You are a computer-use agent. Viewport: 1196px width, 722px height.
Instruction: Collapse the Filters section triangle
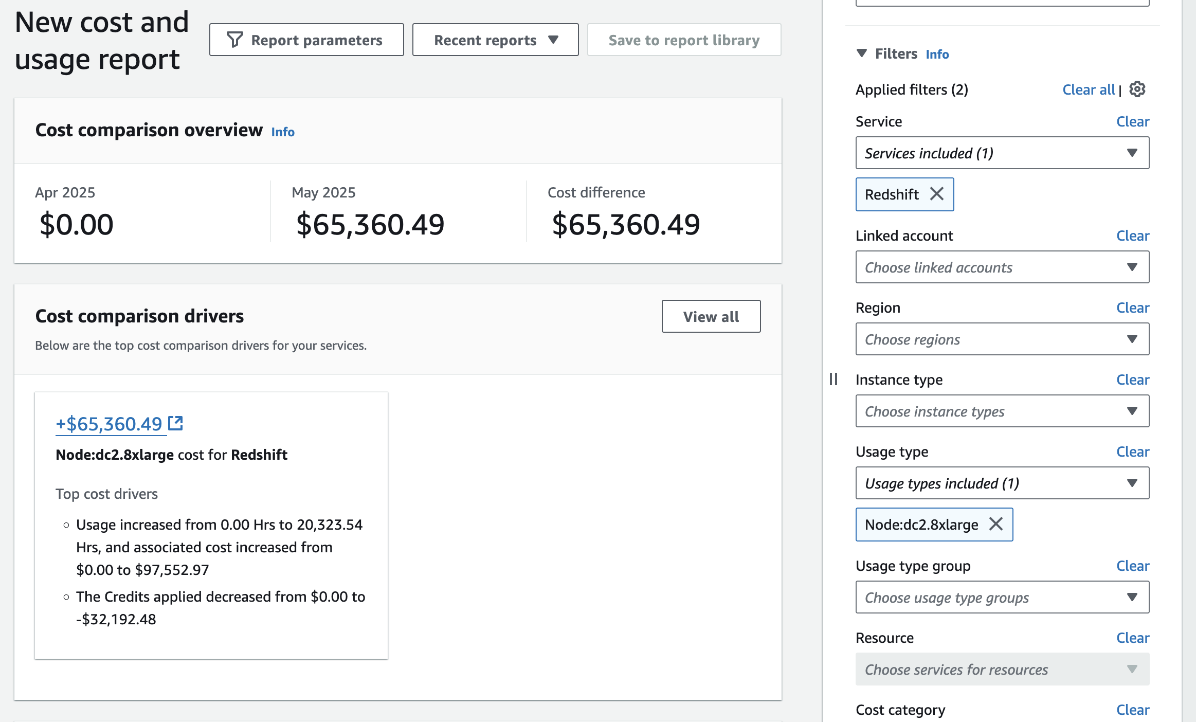click(862, 53)
